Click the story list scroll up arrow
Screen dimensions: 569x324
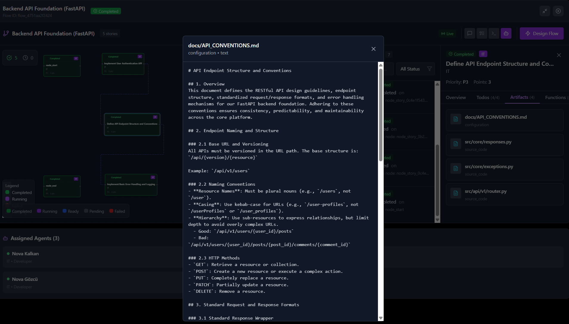438,84
